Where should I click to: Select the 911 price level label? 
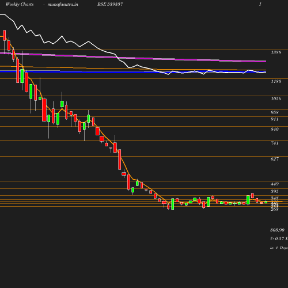click(x=275, y=119)
